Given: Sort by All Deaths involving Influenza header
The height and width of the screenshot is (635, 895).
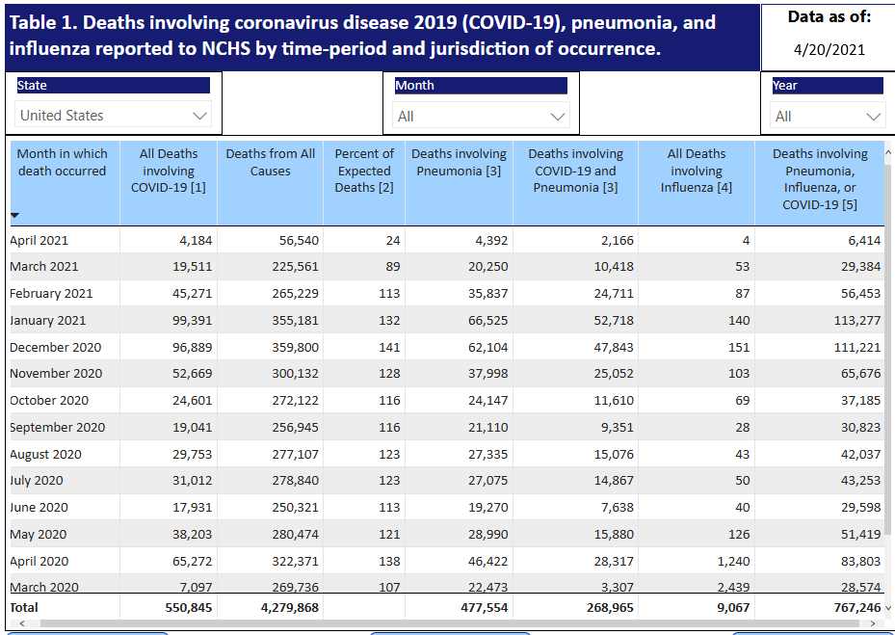Looking at the screenshot, I should [696, 171].
